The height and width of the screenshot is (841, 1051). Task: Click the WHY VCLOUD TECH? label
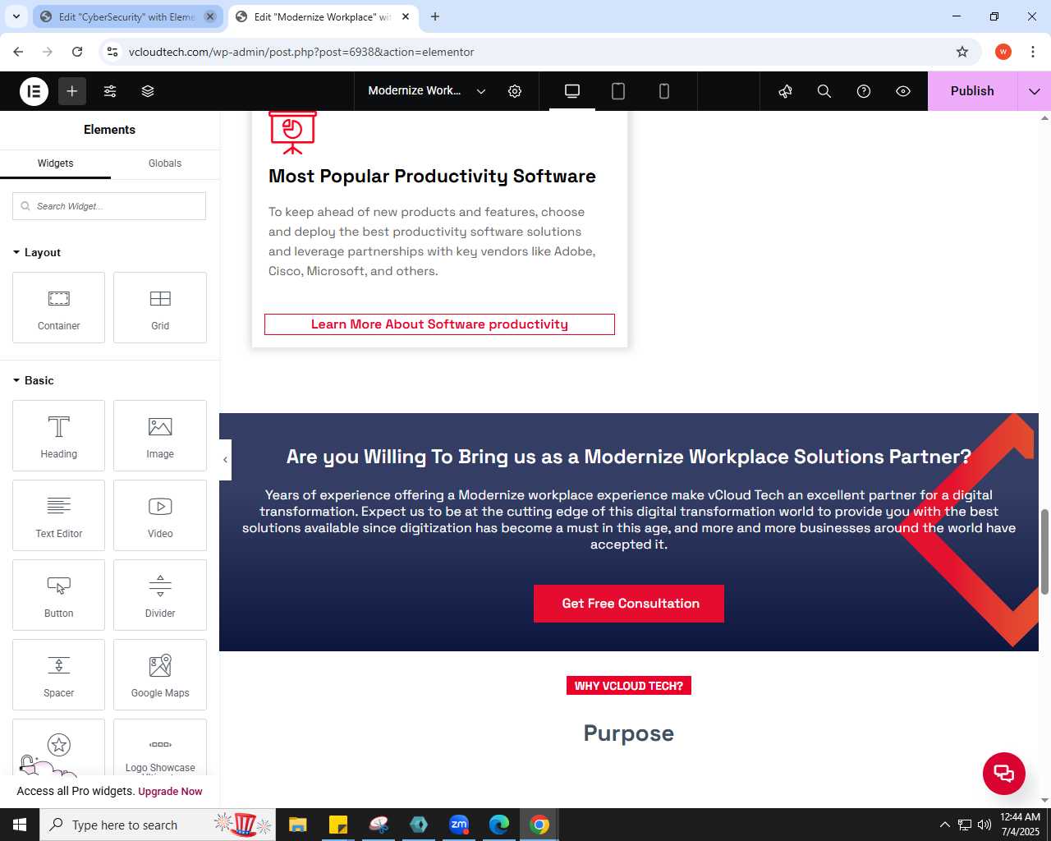(629, 686)
